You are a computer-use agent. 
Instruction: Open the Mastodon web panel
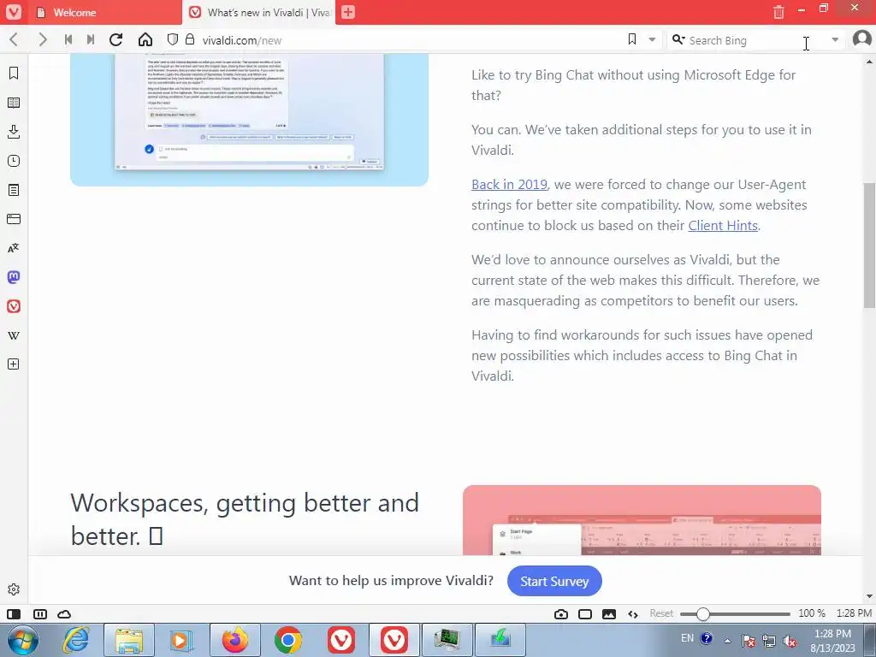(x=14, y=277)
